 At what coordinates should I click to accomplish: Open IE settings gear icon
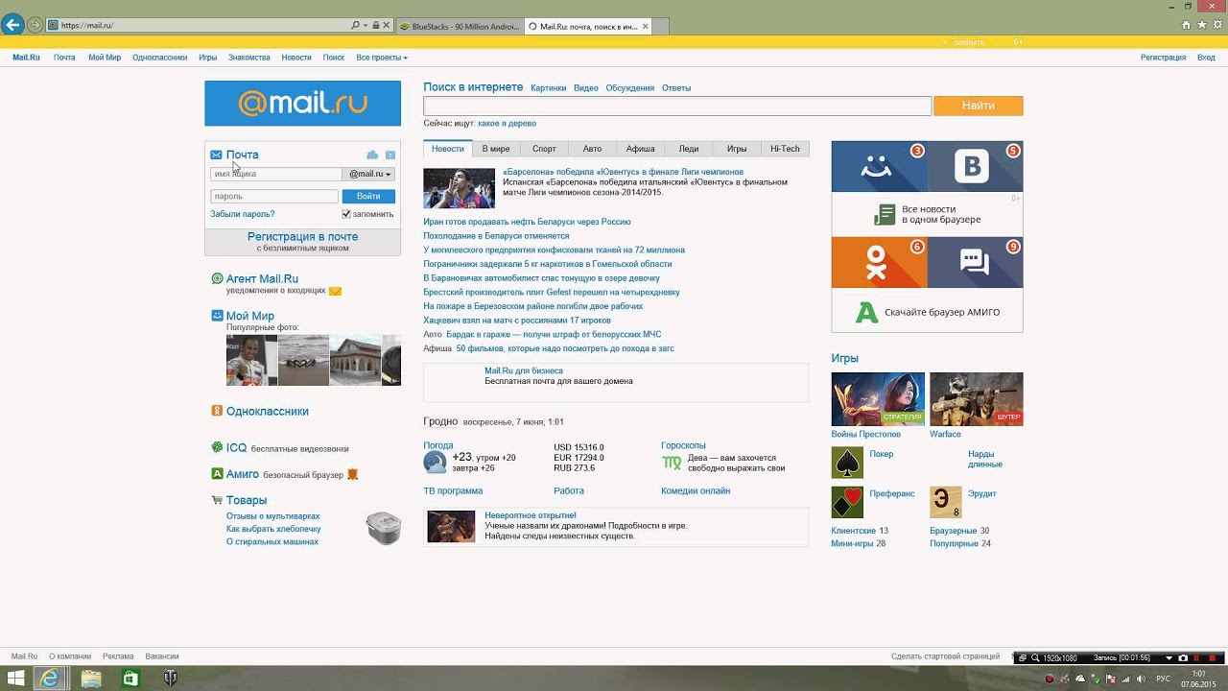click(x=1218, y=25)
